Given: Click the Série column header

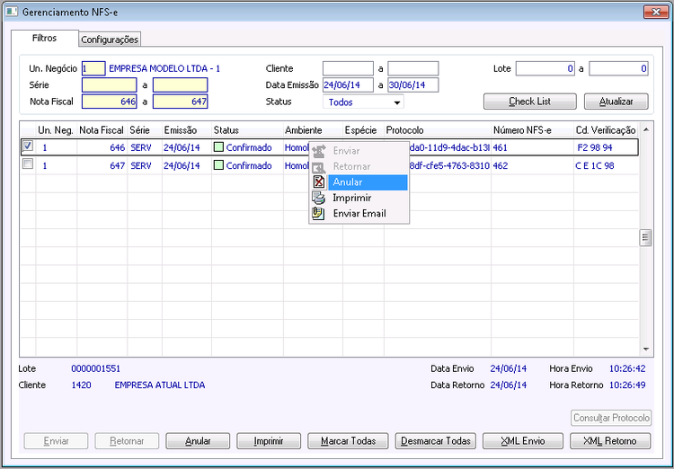Looking at the screenshot, I should point(145,130).
